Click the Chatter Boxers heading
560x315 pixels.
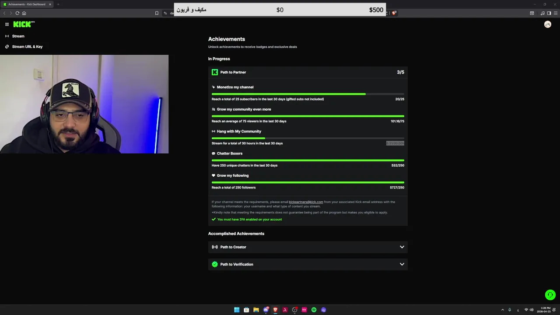230,154
